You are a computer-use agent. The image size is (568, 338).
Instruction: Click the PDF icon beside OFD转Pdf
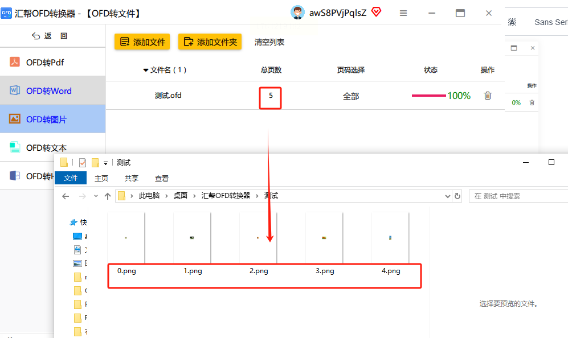[14, 61]
